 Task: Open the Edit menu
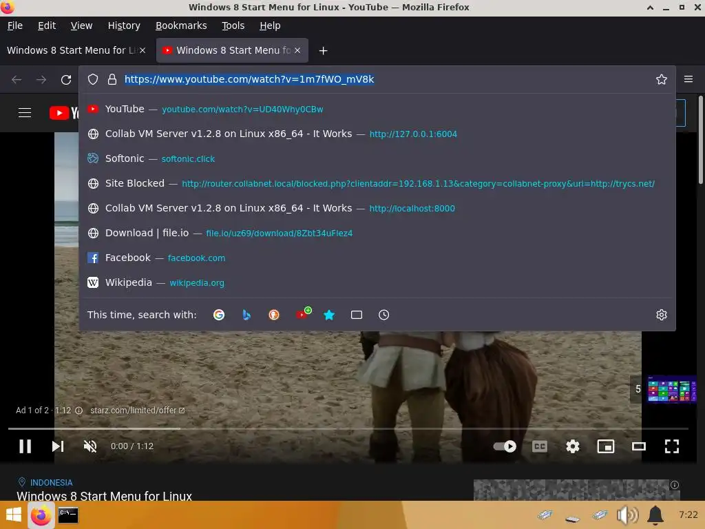[47, 25]
